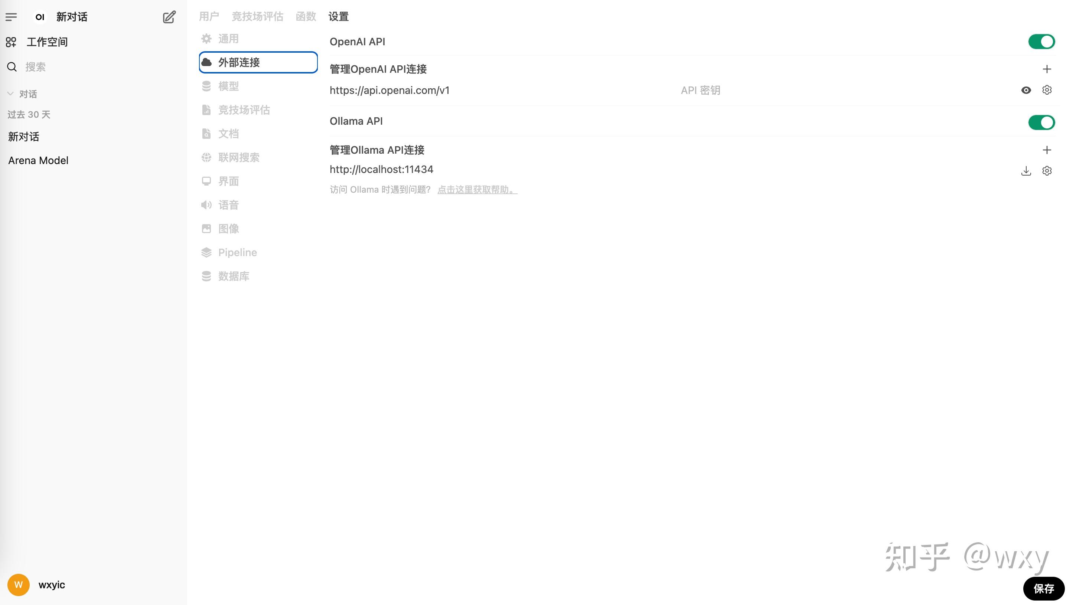Open the Ollama connection gear settings

tap(1046, 171)
